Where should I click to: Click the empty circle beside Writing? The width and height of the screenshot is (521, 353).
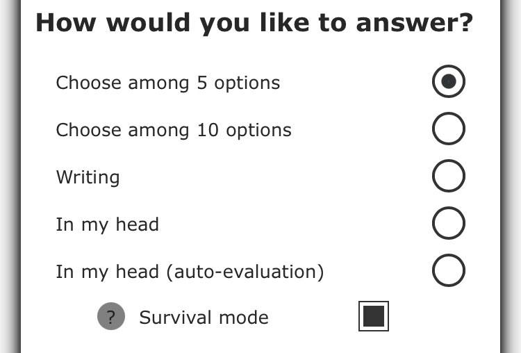click(449, 176)
